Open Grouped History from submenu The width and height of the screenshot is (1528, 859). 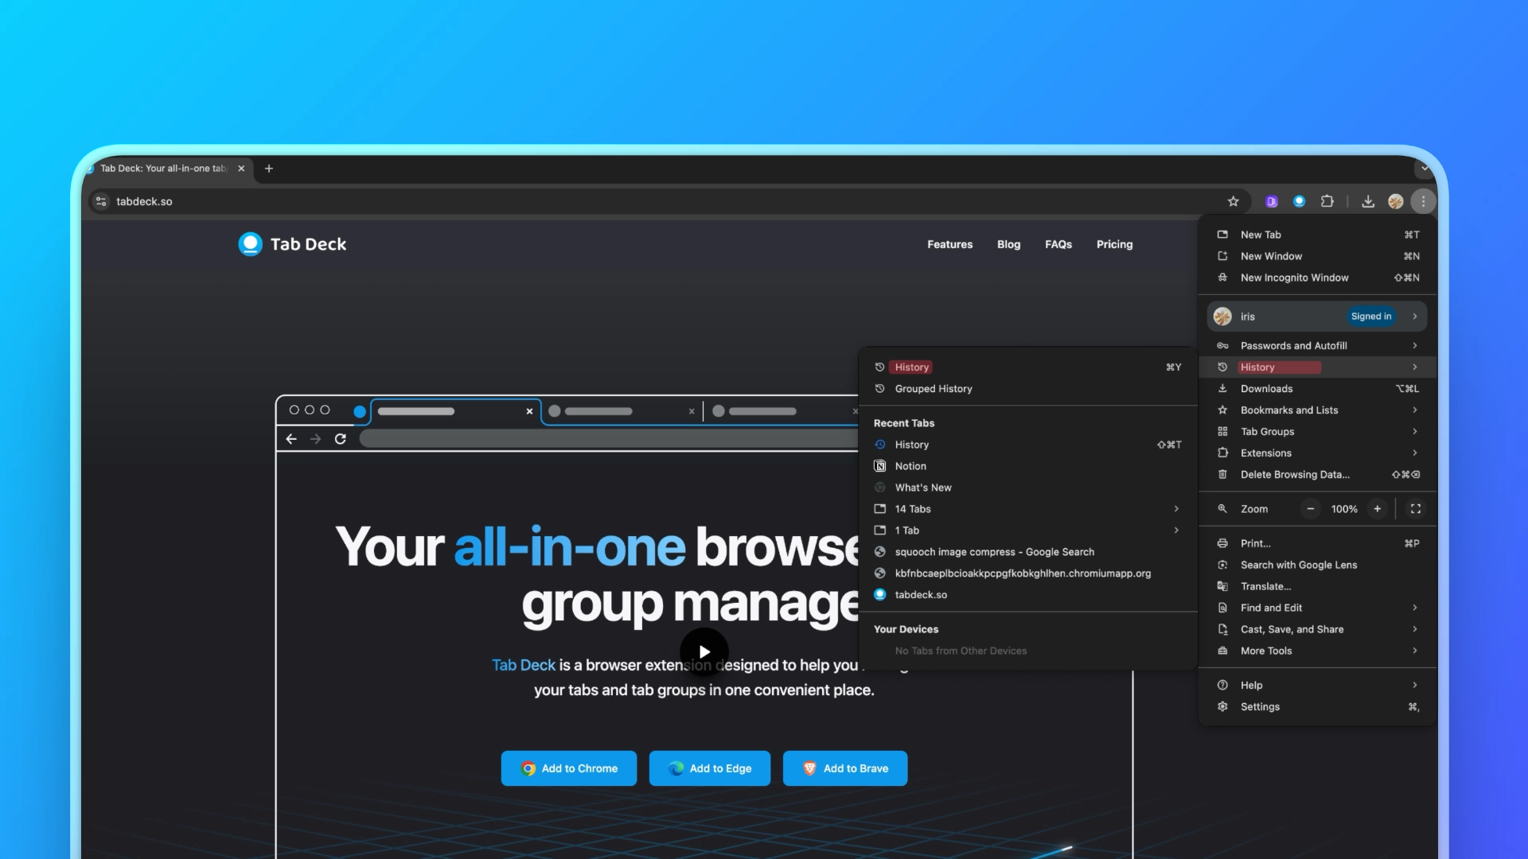934,389
